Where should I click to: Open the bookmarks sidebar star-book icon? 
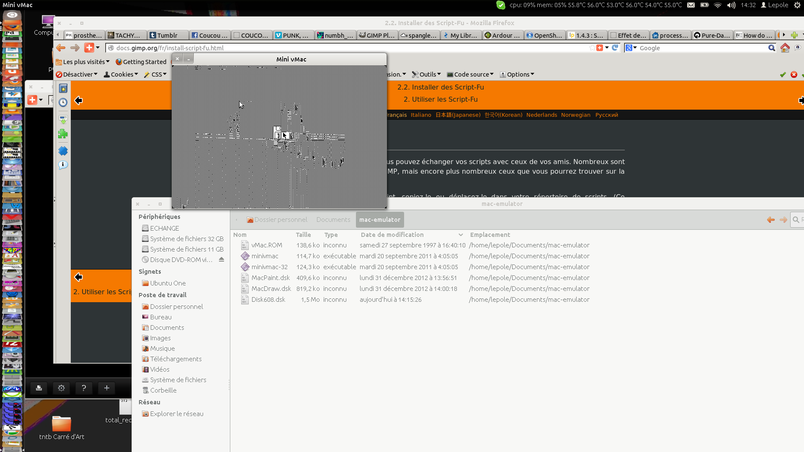coord(63,88)
